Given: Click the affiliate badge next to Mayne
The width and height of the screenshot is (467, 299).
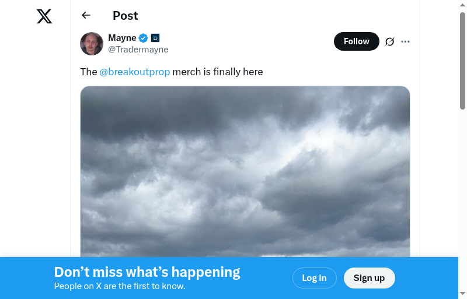Looking at the screenshot, I should (x=155, y=38).
